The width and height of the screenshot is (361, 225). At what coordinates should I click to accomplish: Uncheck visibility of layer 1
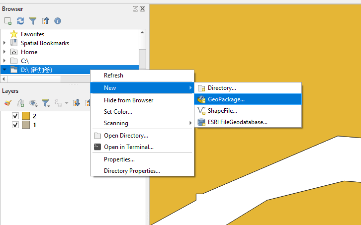pos(15,125)
